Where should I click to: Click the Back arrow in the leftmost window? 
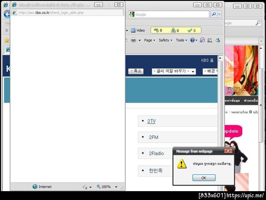tap(7, 14)
